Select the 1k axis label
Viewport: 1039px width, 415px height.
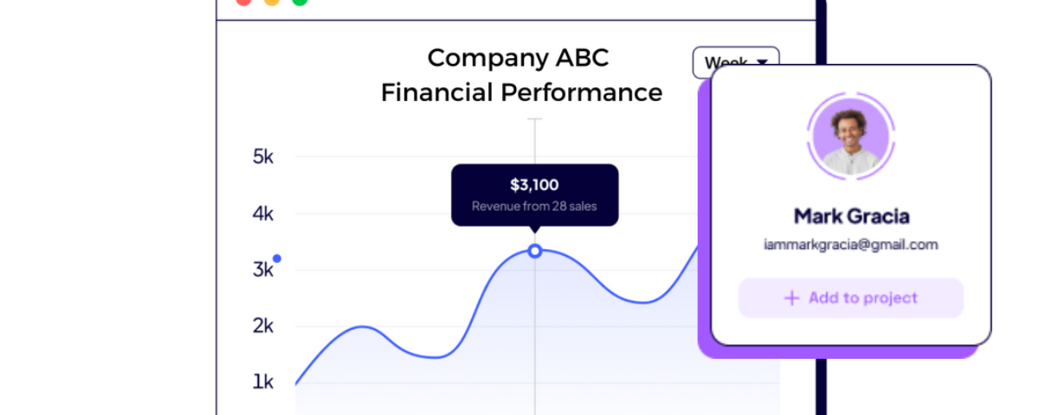tap(263, 381)
